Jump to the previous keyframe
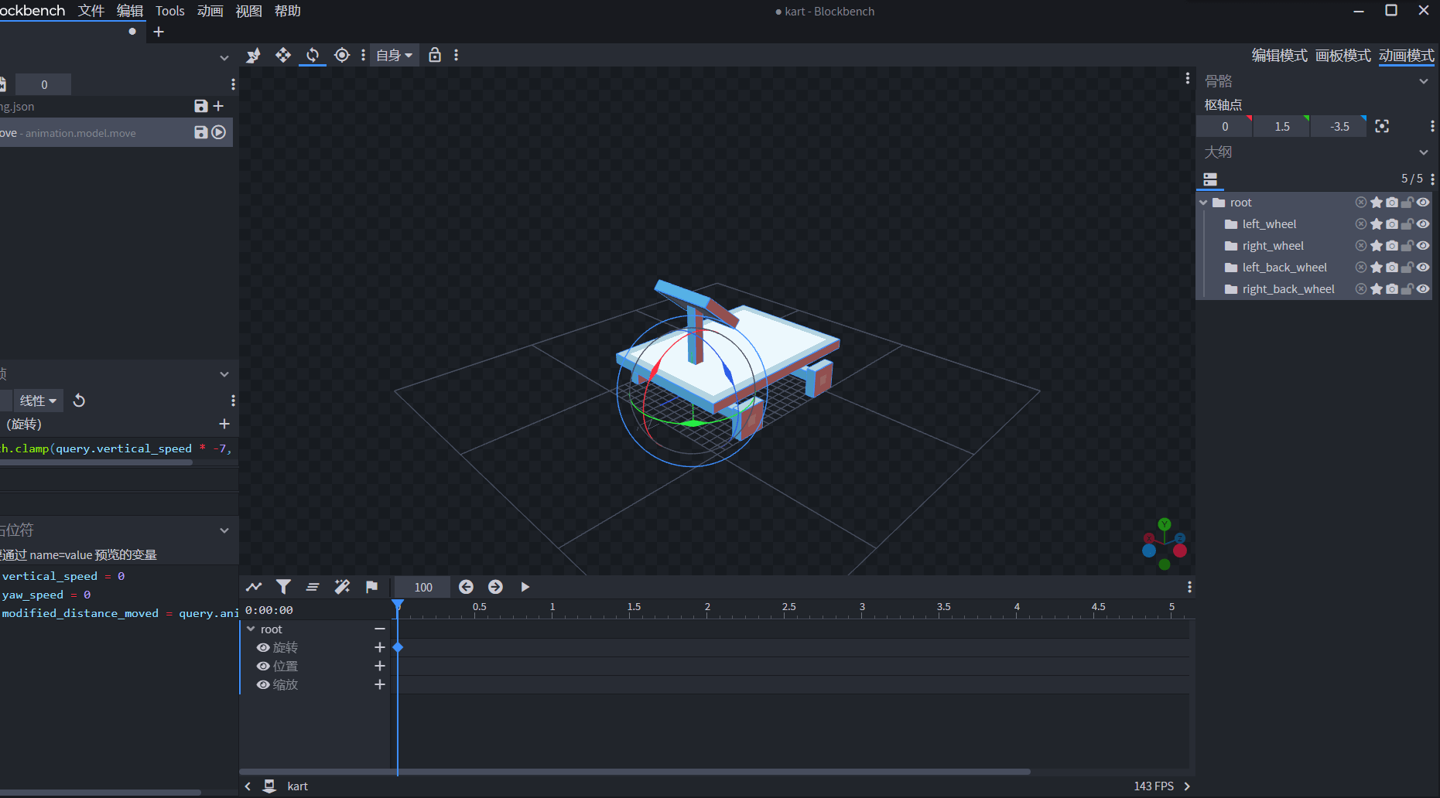 point(466,587)
